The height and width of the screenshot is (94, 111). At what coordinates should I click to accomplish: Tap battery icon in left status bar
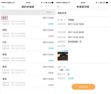click(x=53, y=3)
